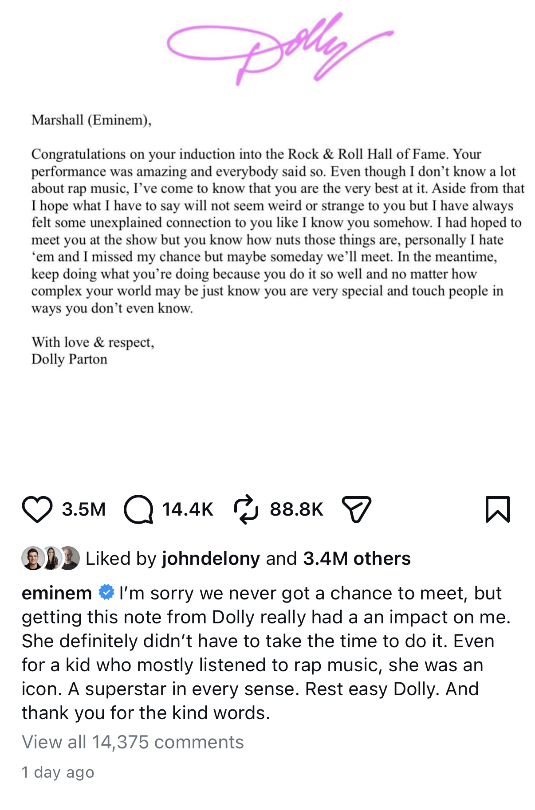Image resolution: width=535 pixels, height=810 pixels.
Task: Show the 3.4M others list
Action: [x=357, y=559]
